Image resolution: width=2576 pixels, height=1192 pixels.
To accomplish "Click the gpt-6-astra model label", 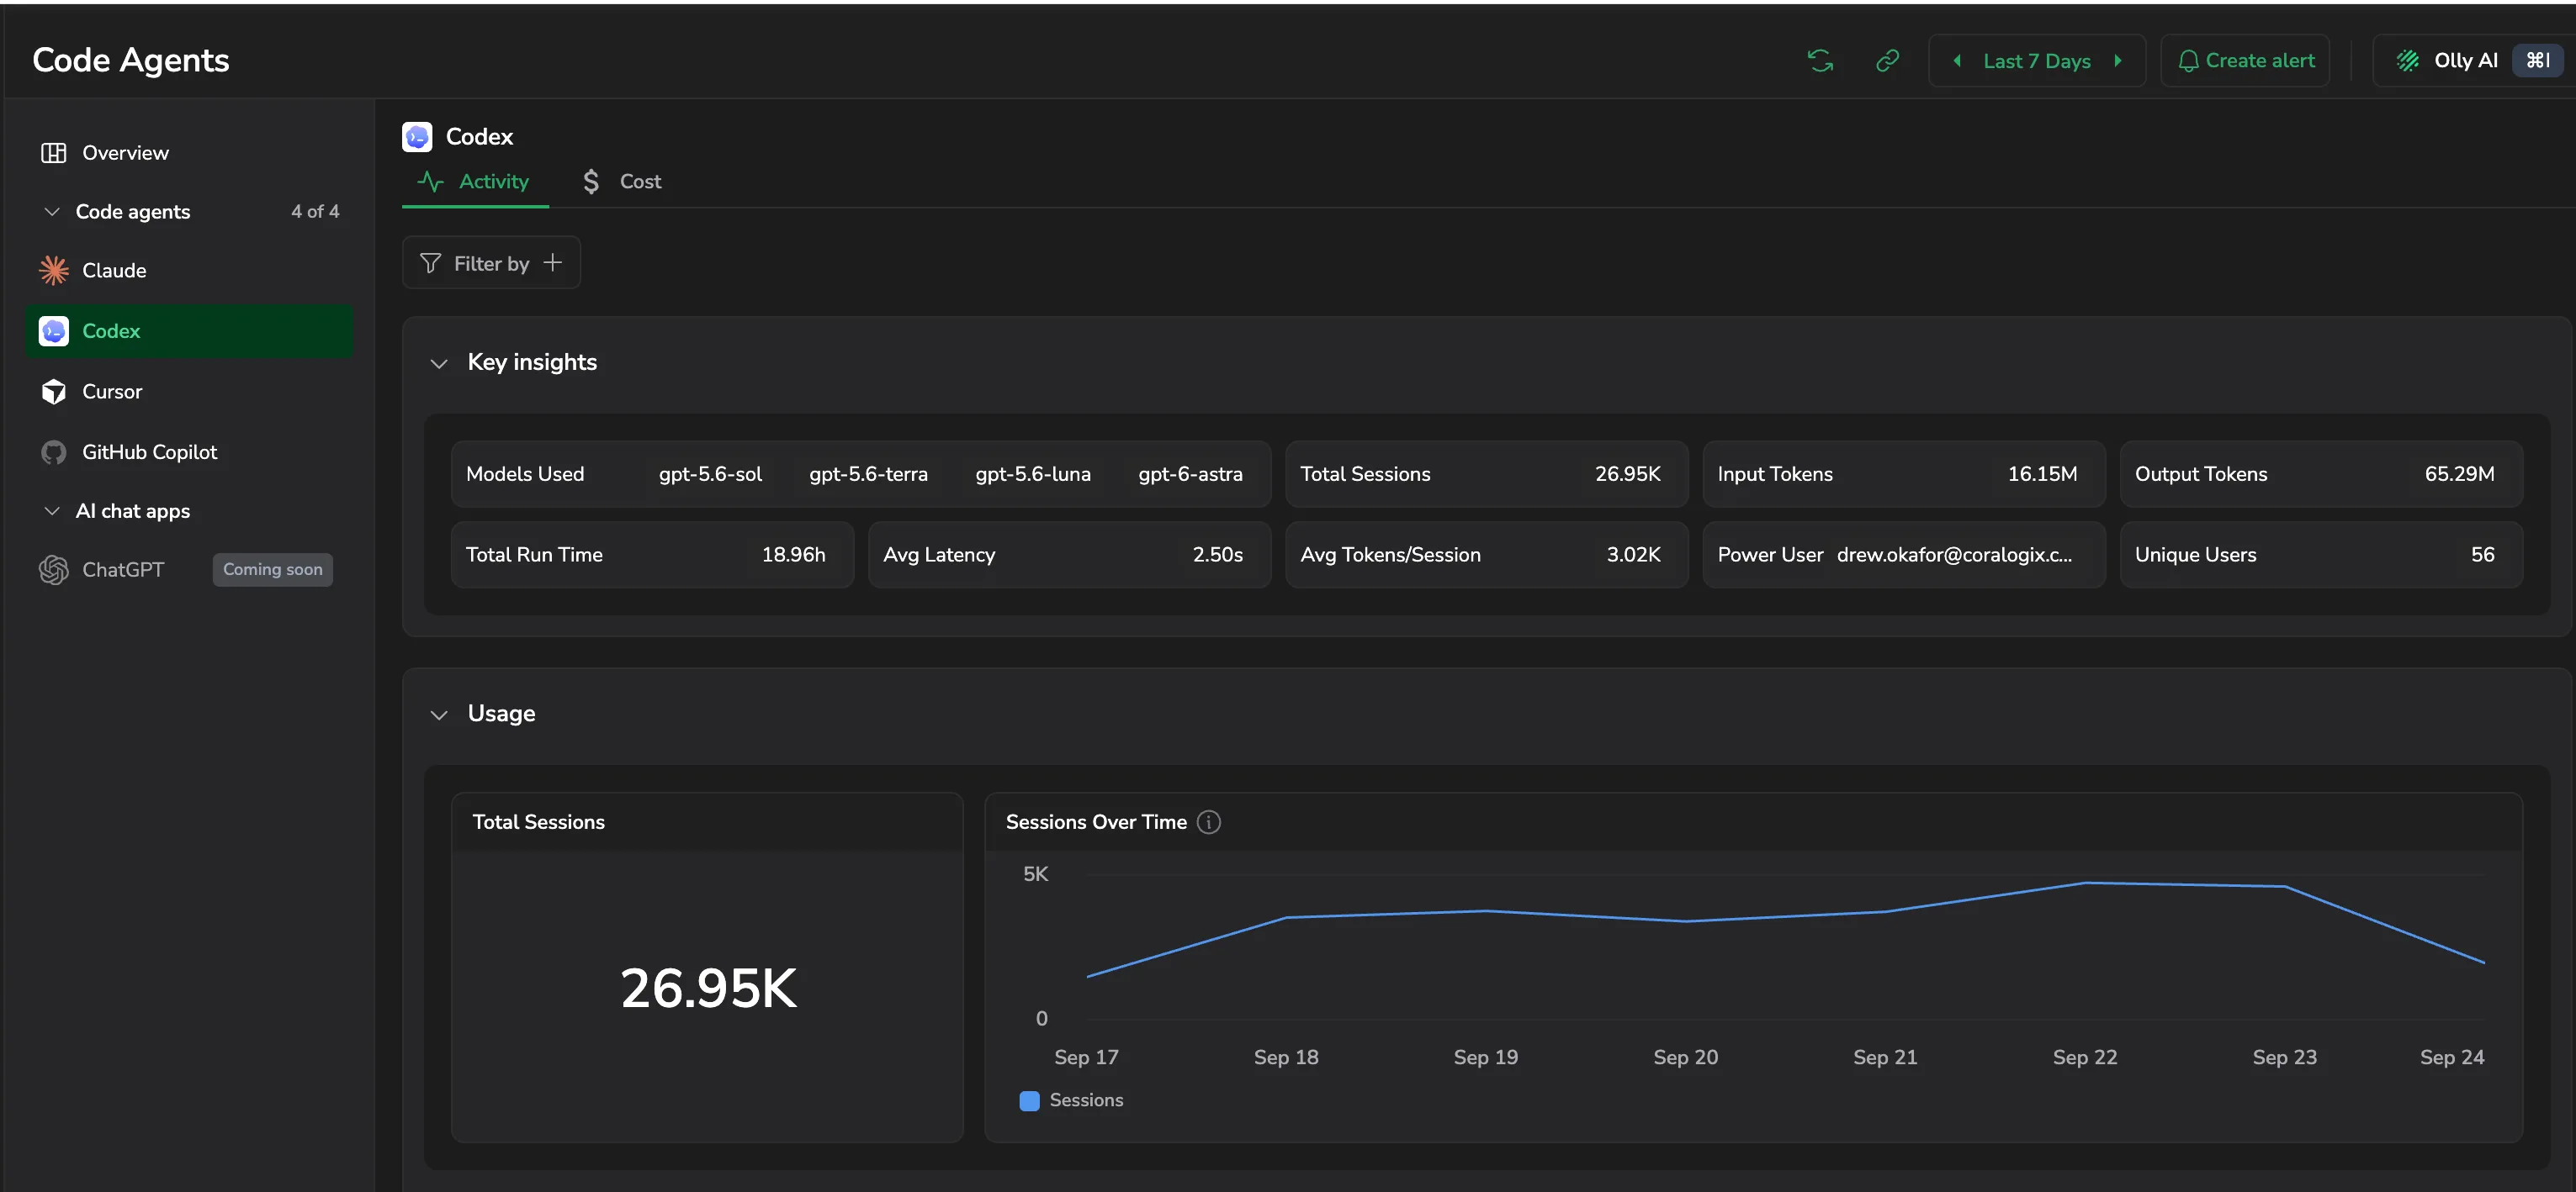I will [1190, 475].
